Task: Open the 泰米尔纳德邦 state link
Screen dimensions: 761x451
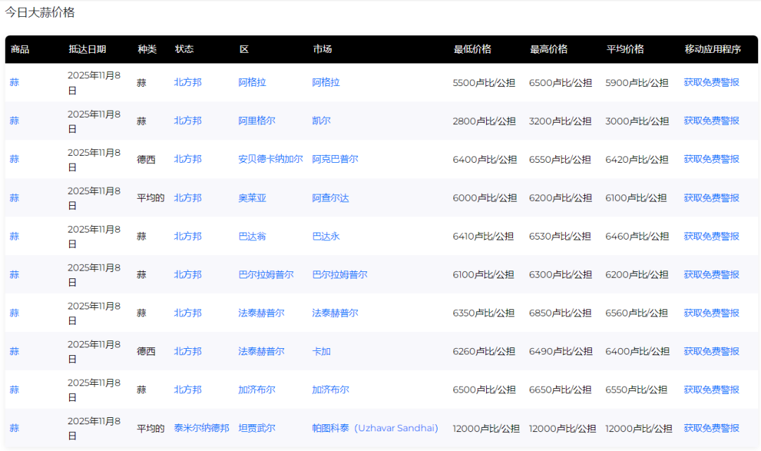Action: pyautogui.click(x=202, y=428)
